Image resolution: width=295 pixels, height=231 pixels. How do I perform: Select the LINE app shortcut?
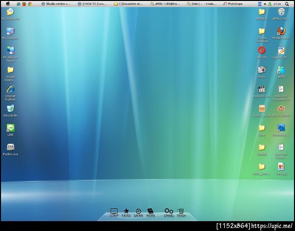pyautogui.click(x=10, y=131)
